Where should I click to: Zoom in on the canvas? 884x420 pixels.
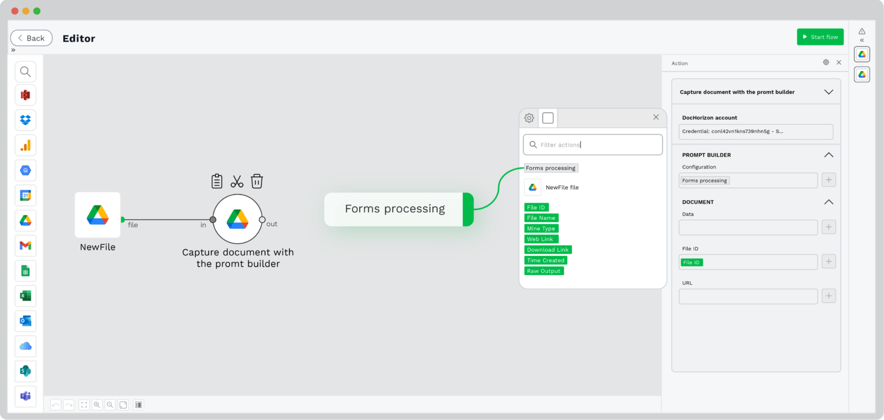coord(97,404)
